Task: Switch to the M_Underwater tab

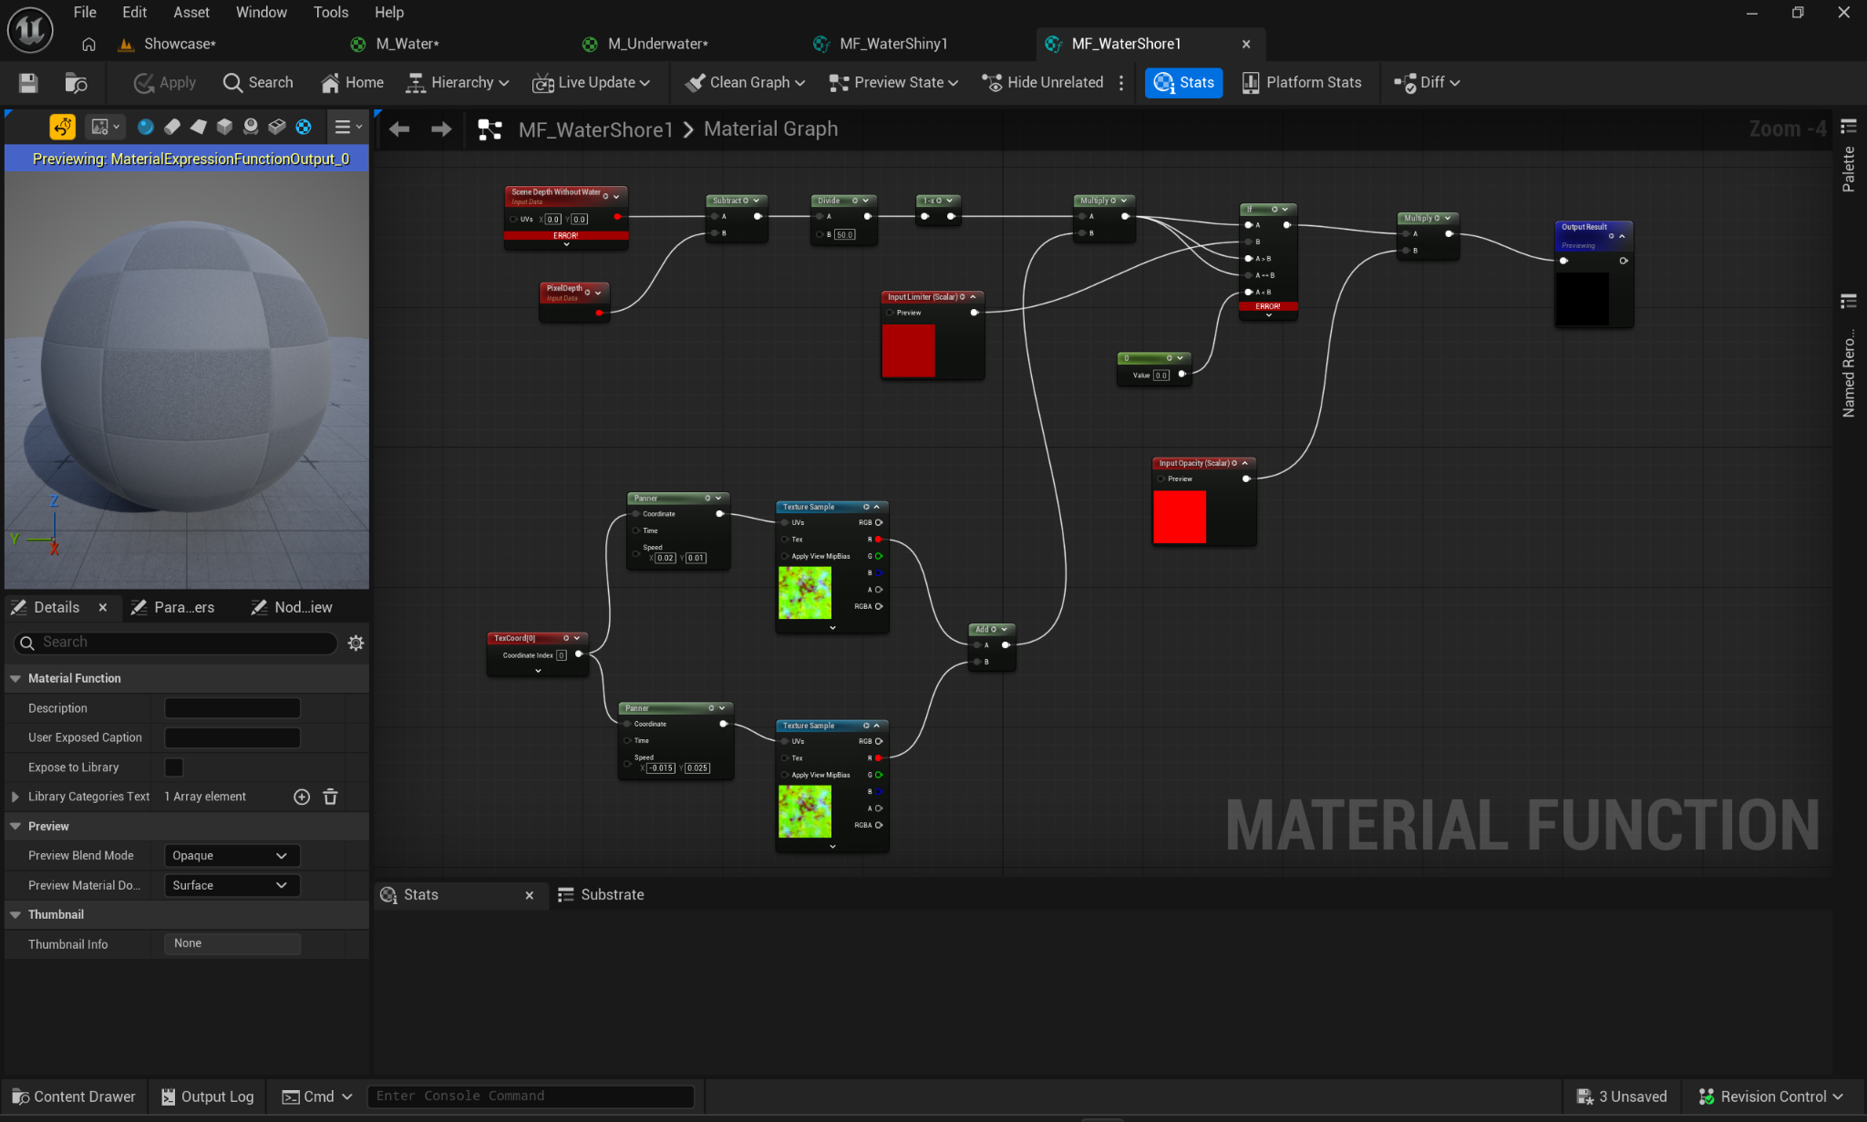Action: 657,44
